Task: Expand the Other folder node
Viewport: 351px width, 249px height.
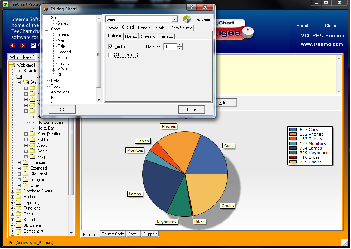Action: [19, 185]
